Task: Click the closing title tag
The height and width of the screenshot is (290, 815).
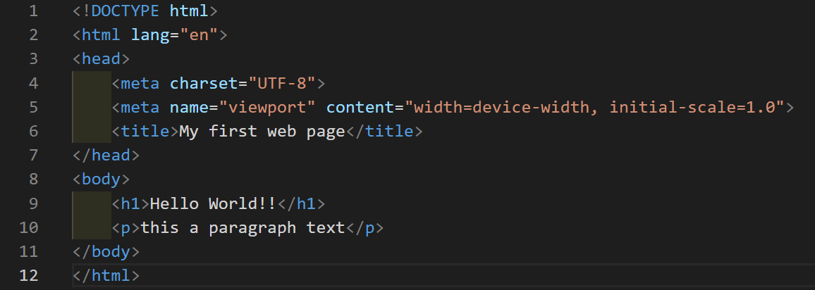Action: [x=384, y=131]
